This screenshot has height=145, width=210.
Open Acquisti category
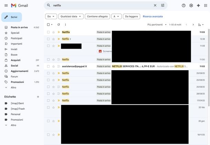click(16, 60)
